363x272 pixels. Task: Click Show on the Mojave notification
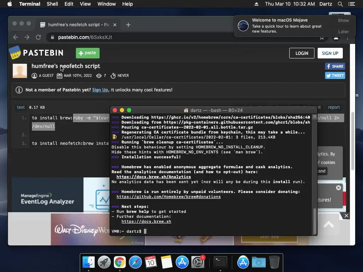[343, 20]
